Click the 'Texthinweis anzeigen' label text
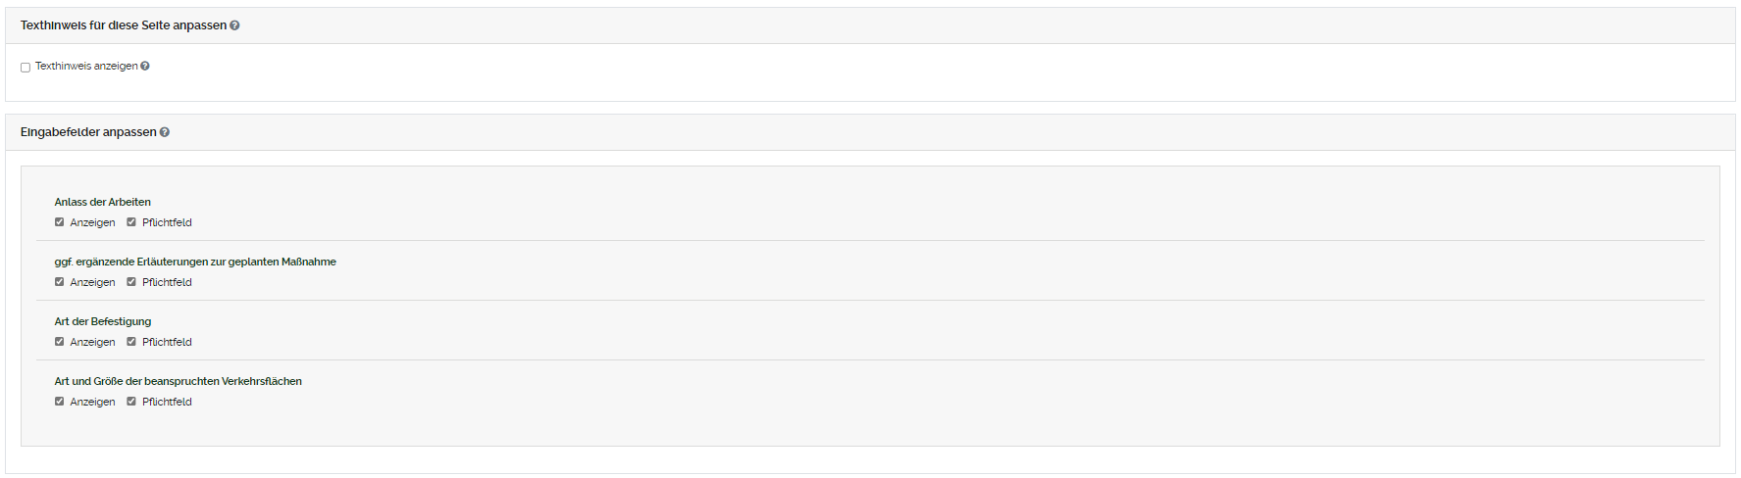 click(x=86, y=67)
